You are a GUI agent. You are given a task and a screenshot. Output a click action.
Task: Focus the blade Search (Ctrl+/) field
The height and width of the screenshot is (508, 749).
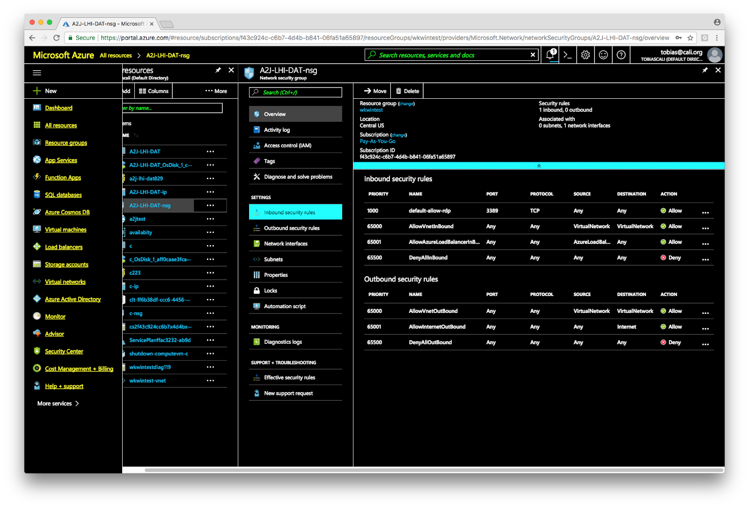[x=295, y=92]
